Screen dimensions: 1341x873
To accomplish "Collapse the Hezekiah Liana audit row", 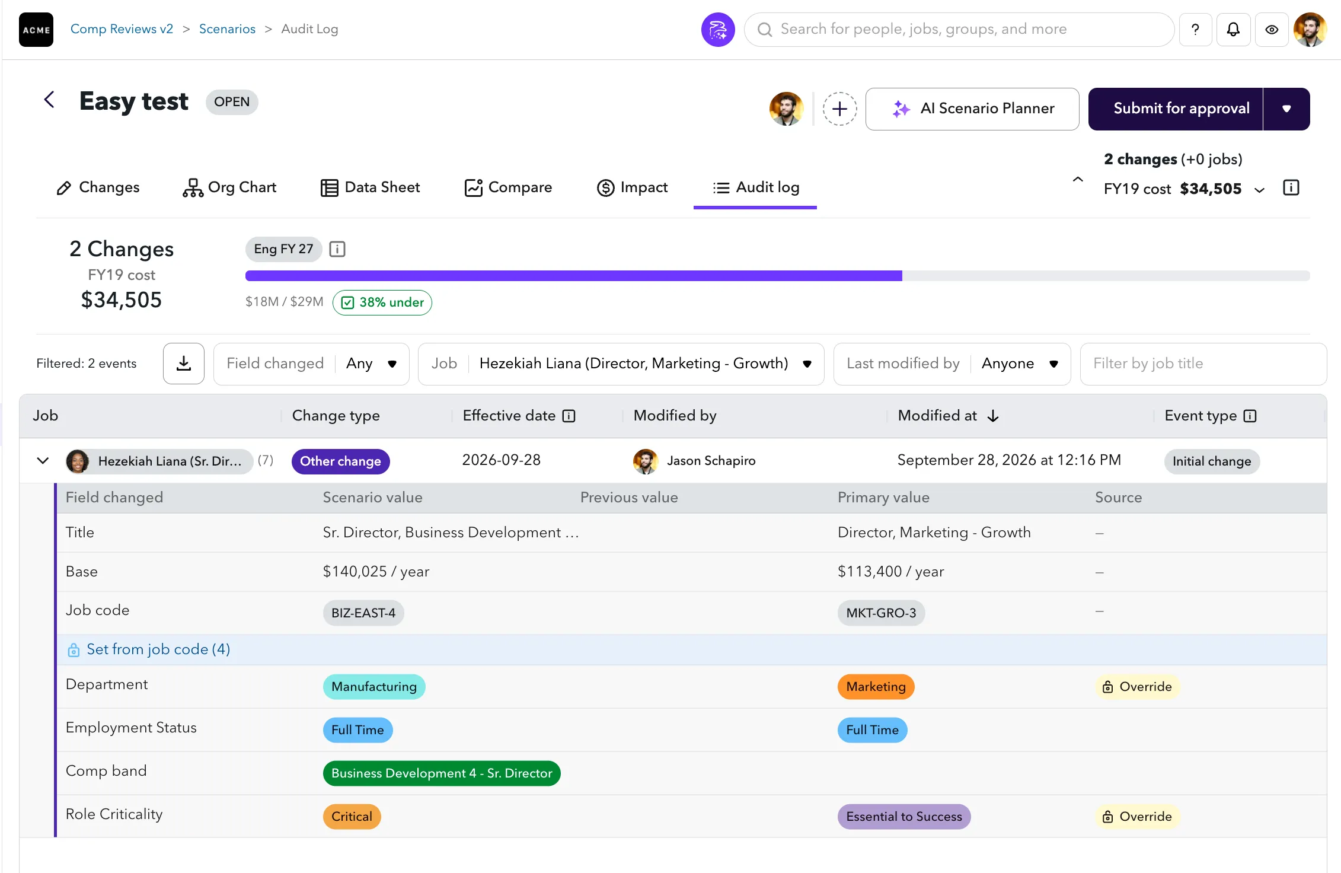I will [43, 461].
